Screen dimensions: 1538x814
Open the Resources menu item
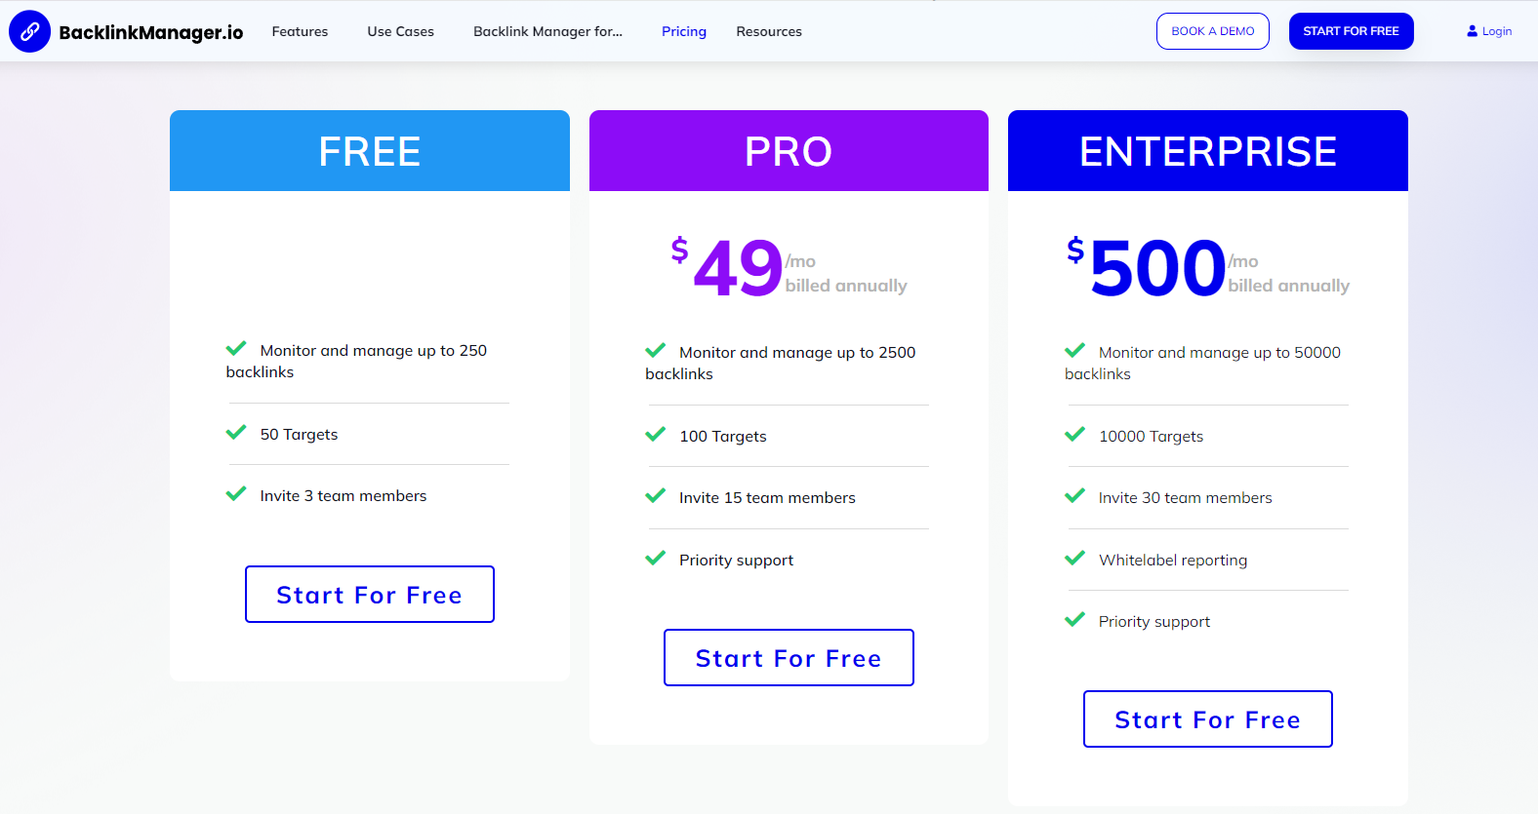[x=769, y=31]
